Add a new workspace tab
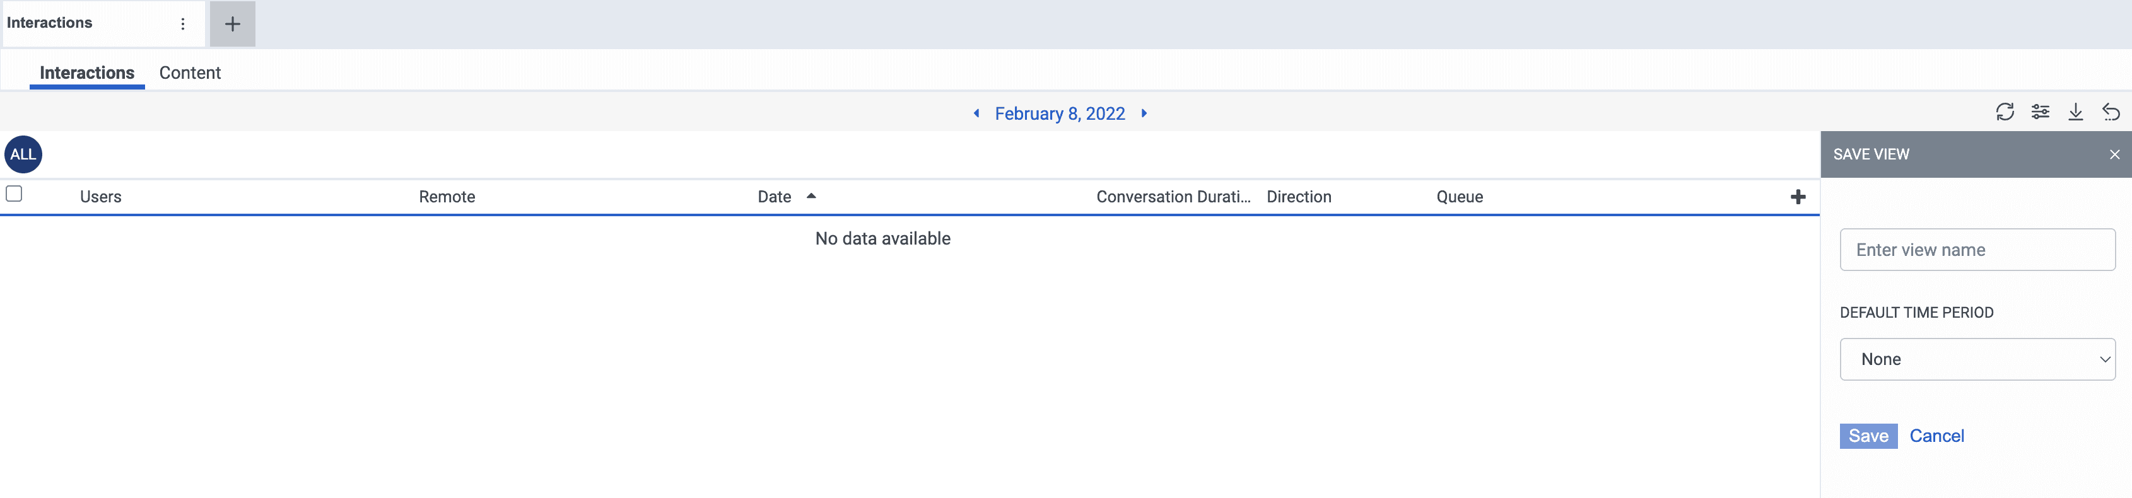This screenshot has width=2132, height=498. click(x=233, y=24)
